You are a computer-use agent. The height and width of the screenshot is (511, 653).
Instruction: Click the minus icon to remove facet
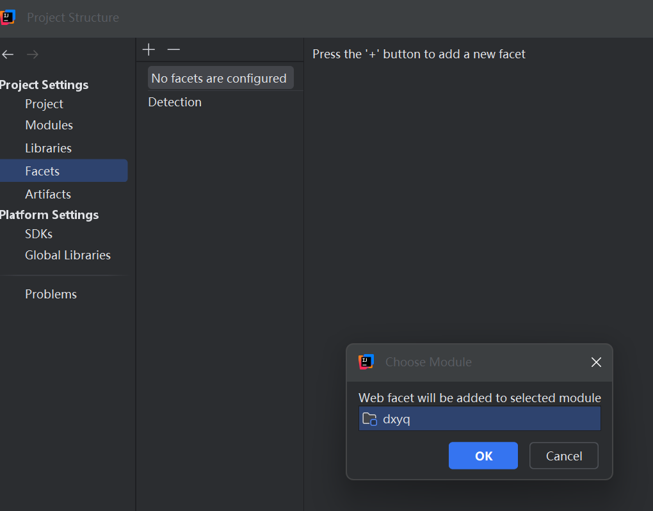pyautogui.click(x=173, y=49)
